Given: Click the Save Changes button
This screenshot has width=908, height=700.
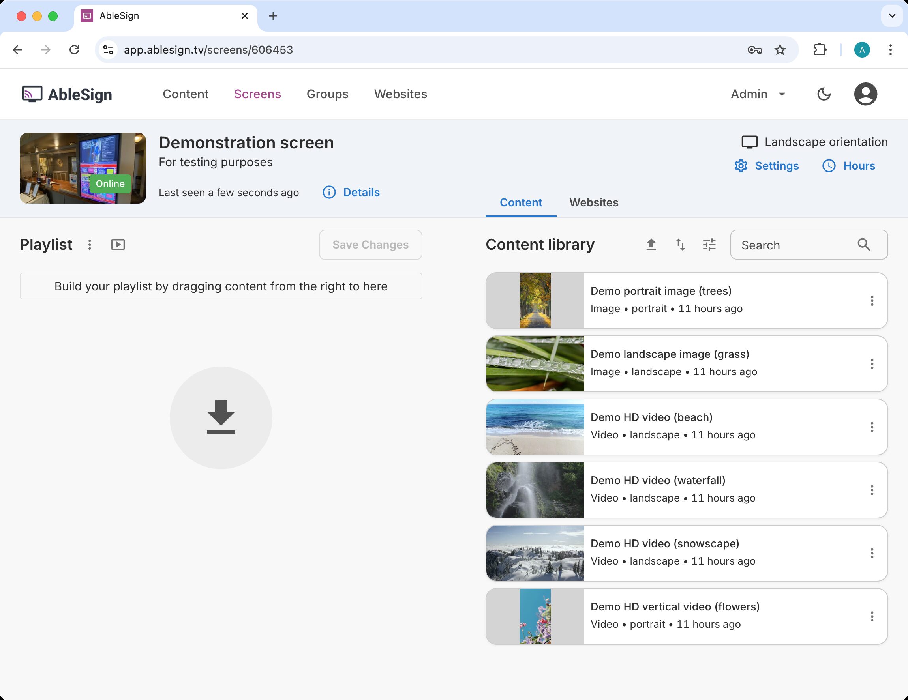Looking at the screenshot, I should coord(370,245).
